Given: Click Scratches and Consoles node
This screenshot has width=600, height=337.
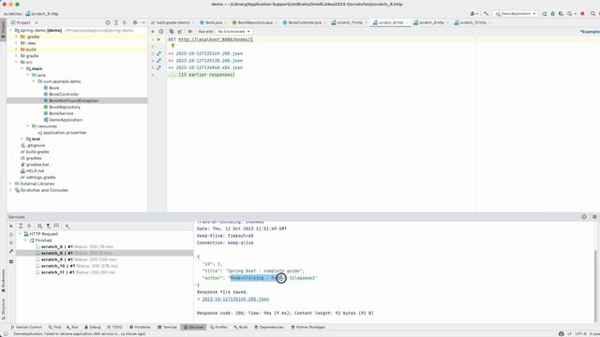Looking at the screenshot, I should coord(44,190).
